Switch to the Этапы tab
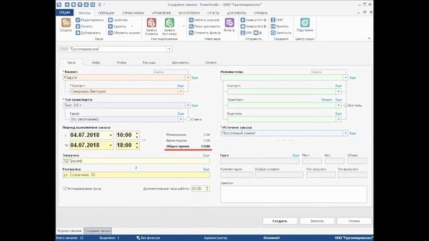 (x=121, y=62)
